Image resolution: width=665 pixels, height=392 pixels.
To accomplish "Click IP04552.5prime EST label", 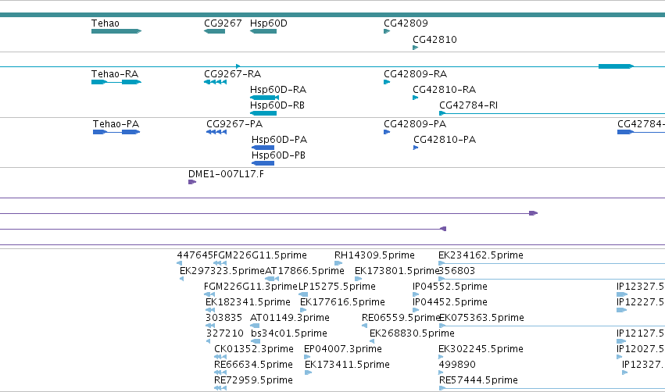I will click(x=449, y=287).
